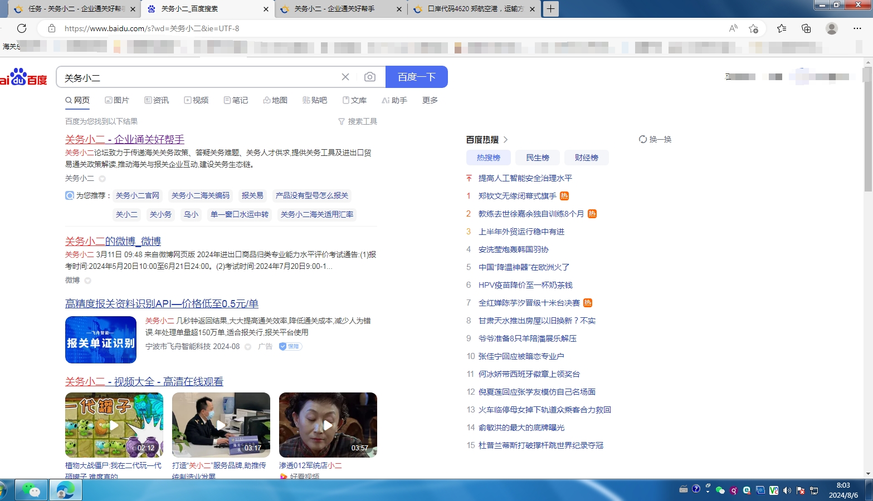
Task: Expand the 更多 search categories
Action: (x=430, y=100)
